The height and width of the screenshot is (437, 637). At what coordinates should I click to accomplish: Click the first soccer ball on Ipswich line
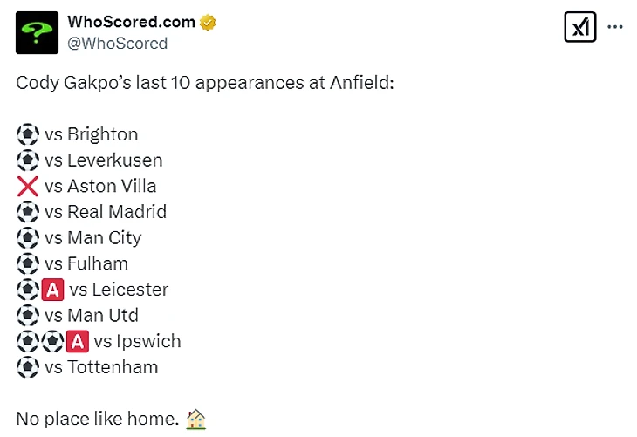point(28,341)
